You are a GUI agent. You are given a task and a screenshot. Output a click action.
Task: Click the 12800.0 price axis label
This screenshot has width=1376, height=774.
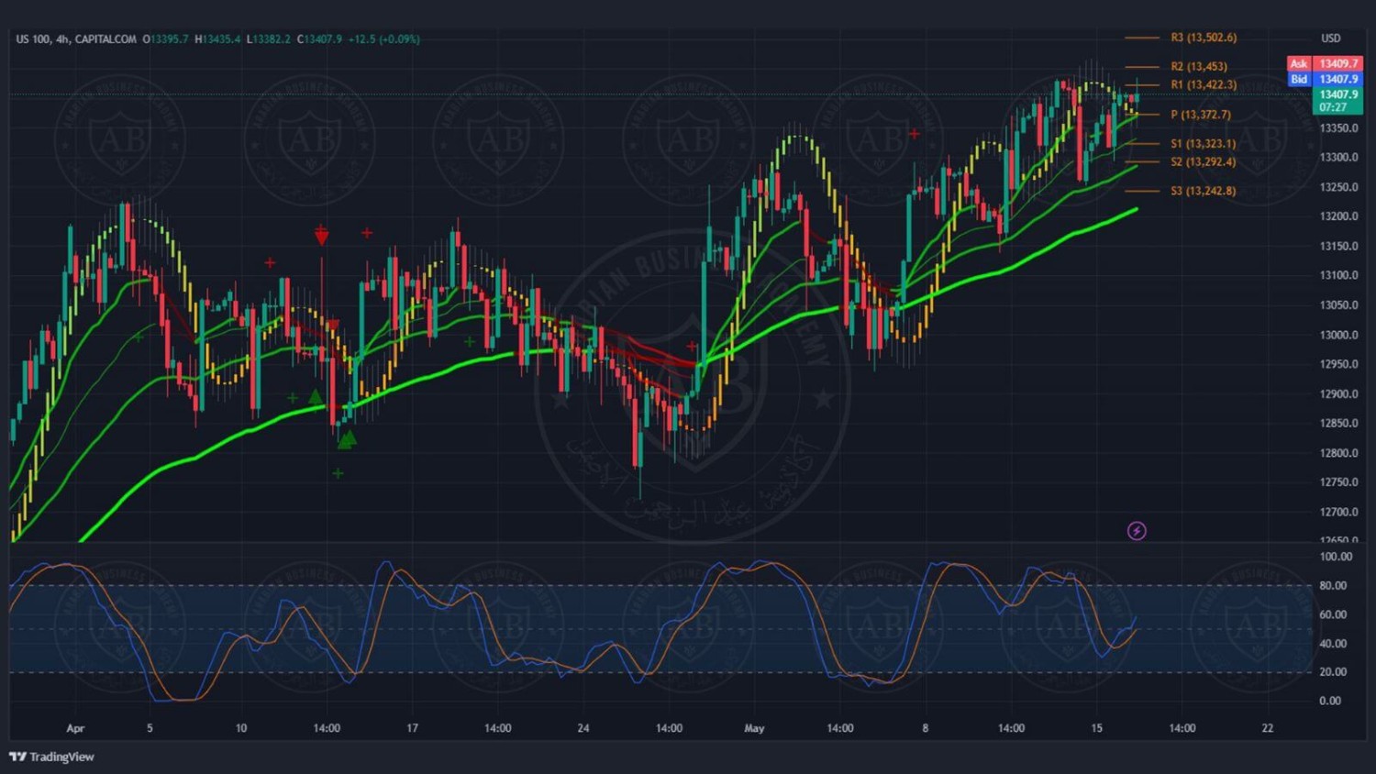click(x=1338, y=453)
